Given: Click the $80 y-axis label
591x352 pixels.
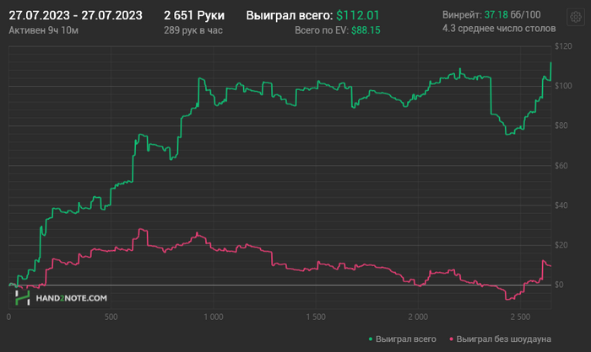Looking at the screenshot, I should (561, 125).
